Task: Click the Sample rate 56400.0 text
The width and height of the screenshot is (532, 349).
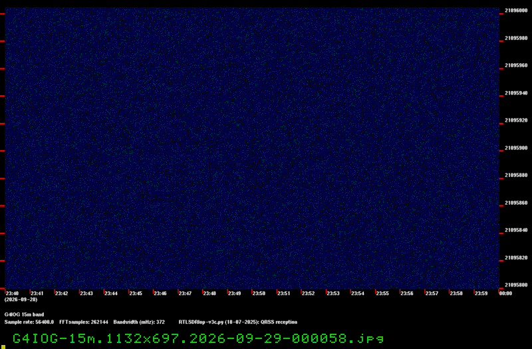Action: pos(29,322)
